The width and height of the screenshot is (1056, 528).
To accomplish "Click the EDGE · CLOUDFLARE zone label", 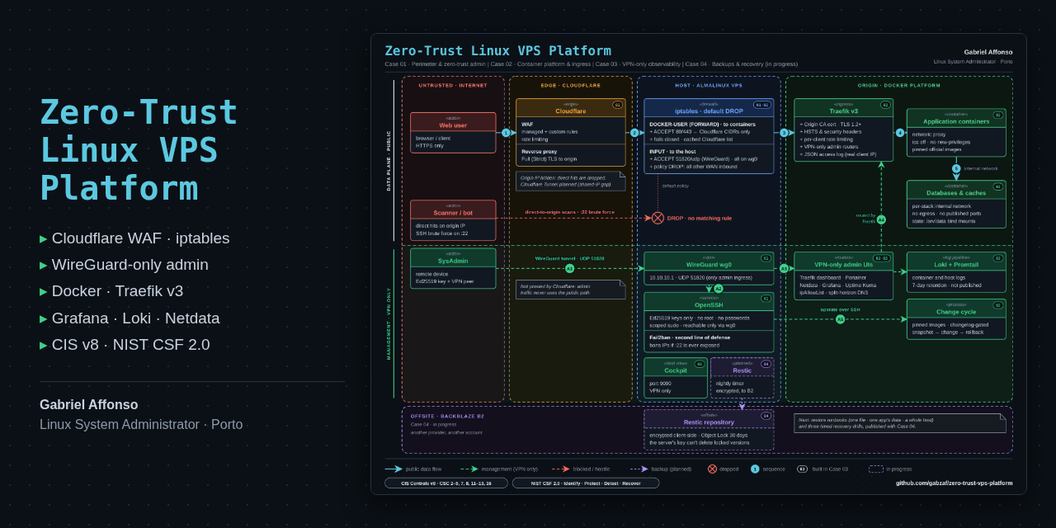I will pyautogui.click(x=571, y=85).
